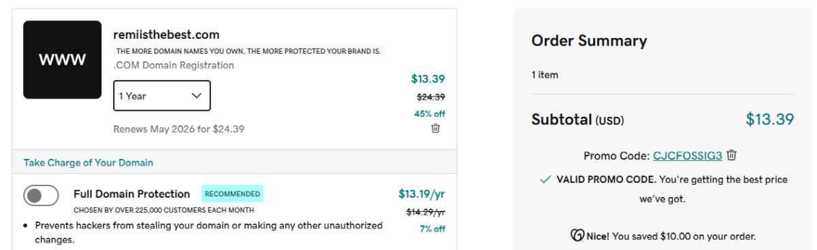Delete promo code using trash icon
This screenshot has height=250, width=817.
[732, 156]
